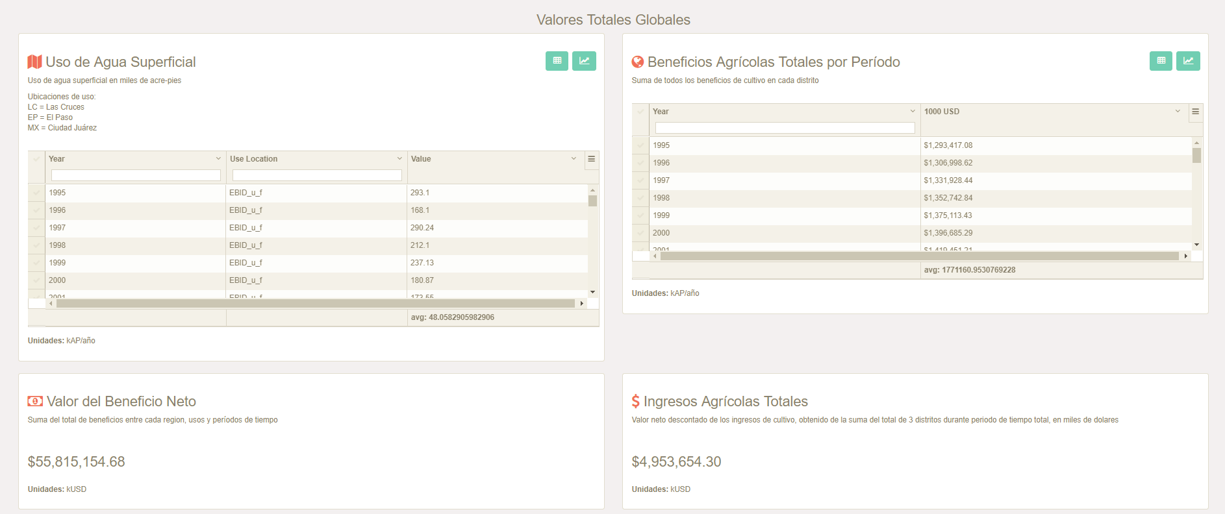The image size is (1225, 514).
Task: Select checkbox for 1995 $1,293,417.08 row
Action: pyautogui.click(x=641, y=145)
